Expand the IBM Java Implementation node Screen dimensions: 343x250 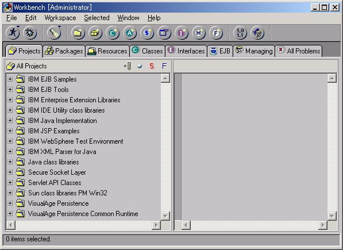[x=10, y=120]
